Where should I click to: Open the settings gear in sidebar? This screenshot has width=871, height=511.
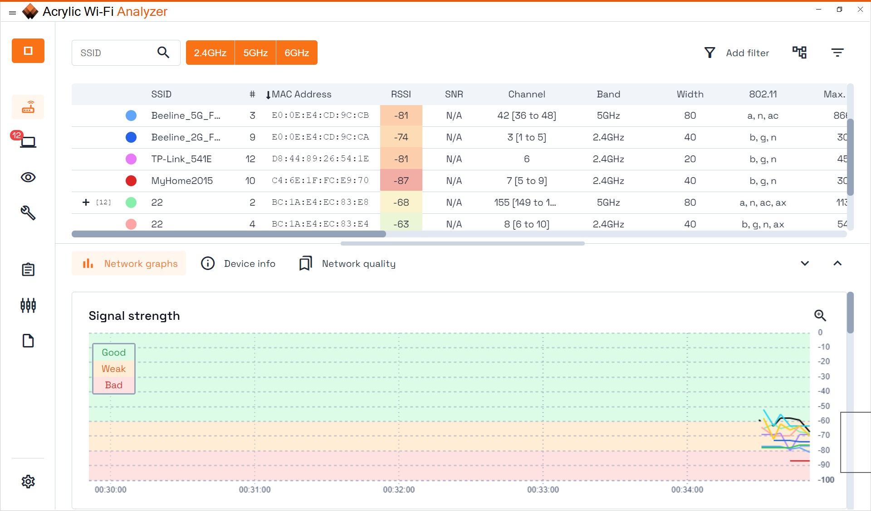[x=28, y=482]
